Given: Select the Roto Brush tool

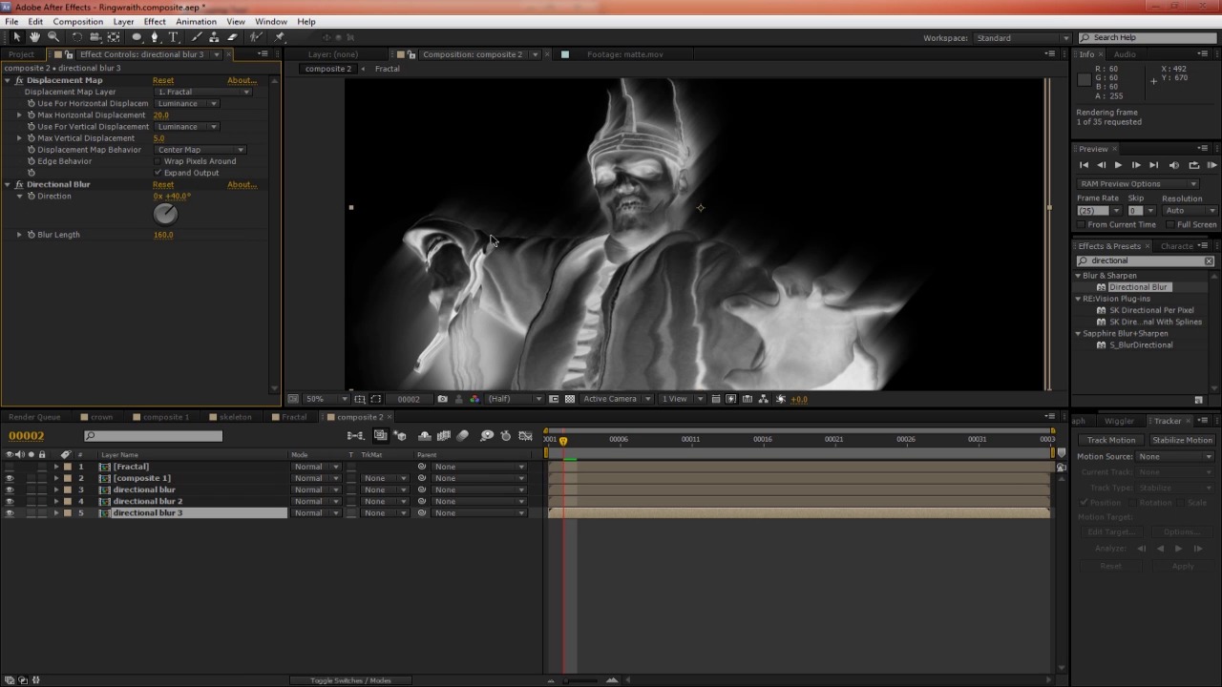Looking at the screenshot, I should (257, 37).
